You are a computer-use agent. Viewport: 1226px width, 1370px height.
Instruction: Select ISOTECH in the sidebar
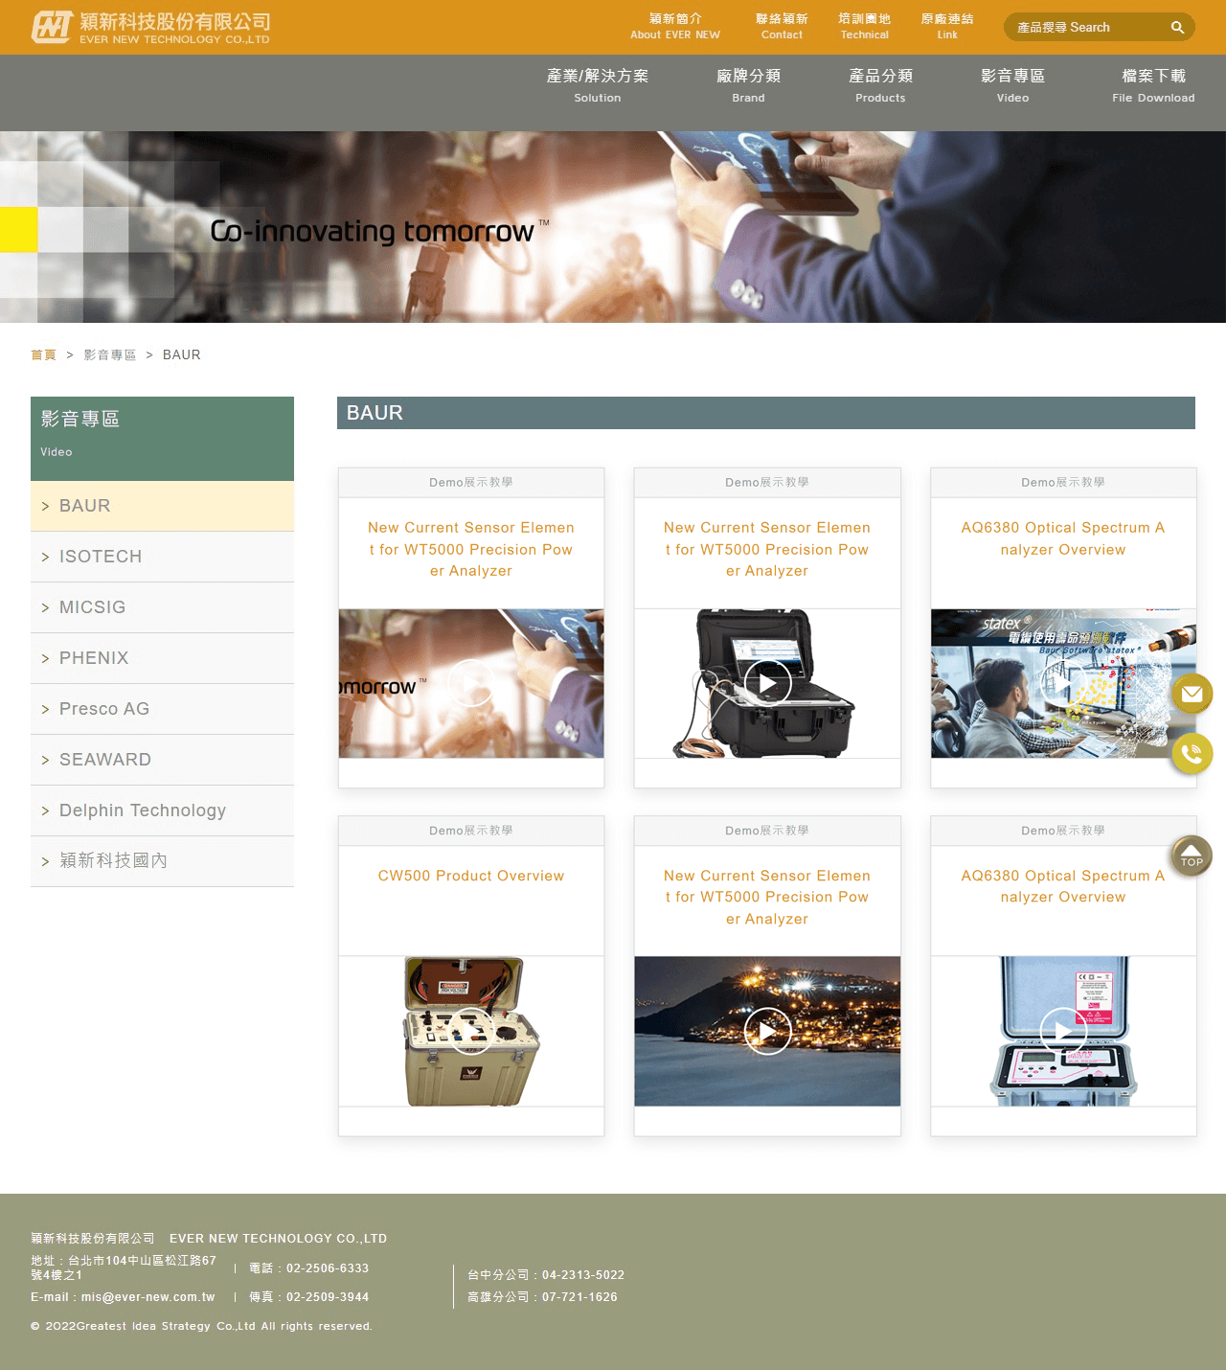click(x=162, y=557)
